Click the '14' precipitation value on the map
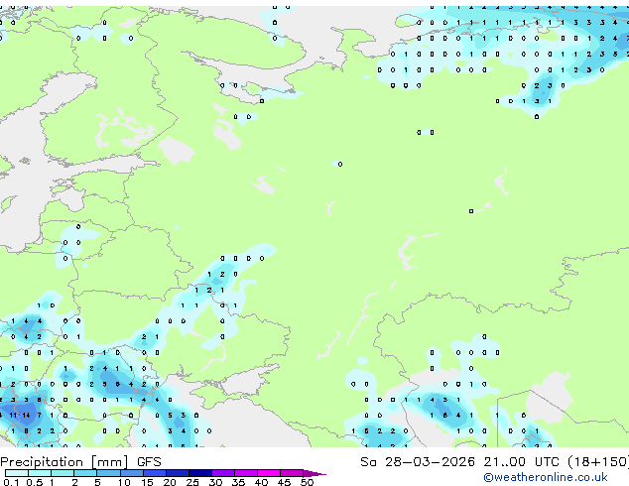Screen dimensions: 629x486 click(26, 415)
